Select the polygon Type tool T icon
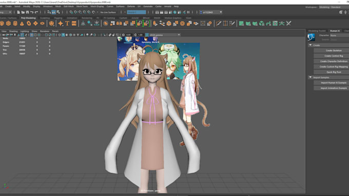The image size is (349, 196). tap(67, 24)
